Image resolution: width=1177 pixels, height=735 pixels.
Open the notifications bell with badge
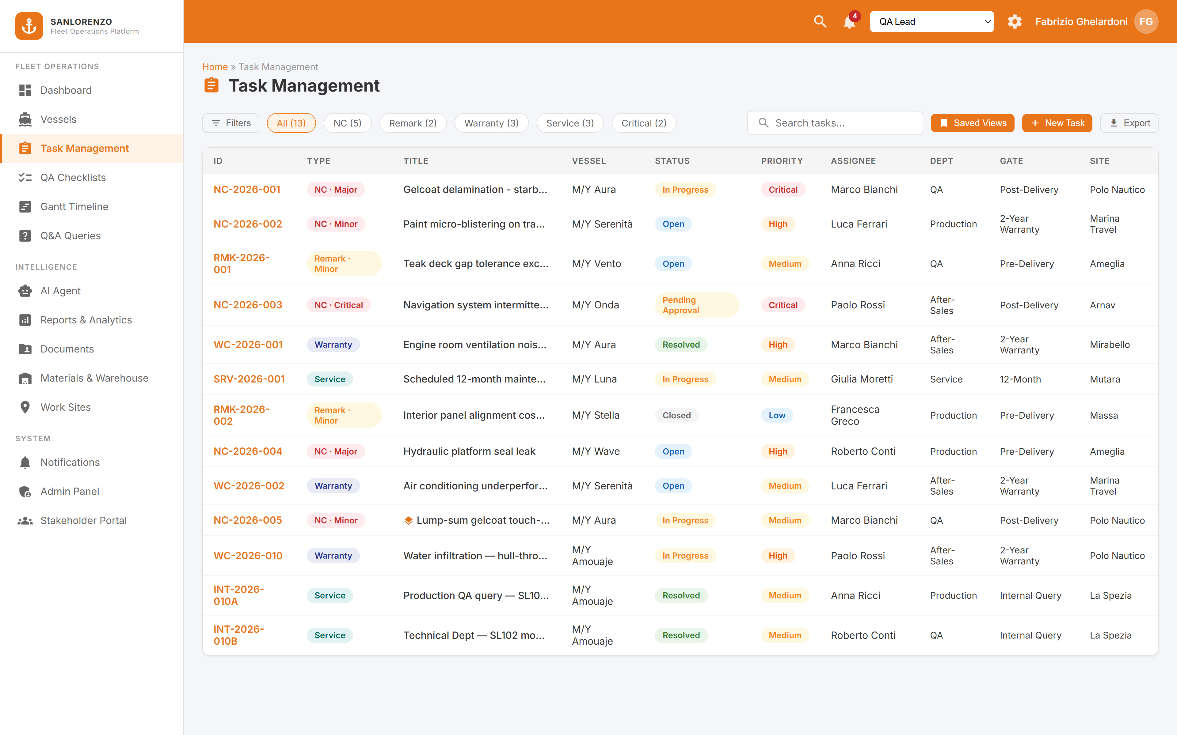850,21
